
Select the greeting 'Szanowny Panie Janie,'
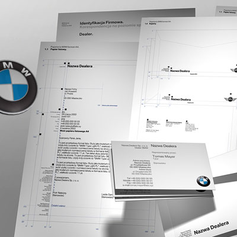(x=70, y=139)
